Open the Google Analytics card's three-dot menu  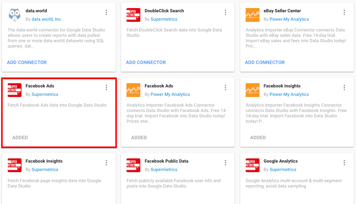tap(344, 163)
